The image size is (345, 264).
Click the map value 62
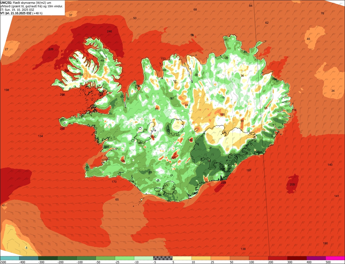pyautogui.click(x=267, y=23)
